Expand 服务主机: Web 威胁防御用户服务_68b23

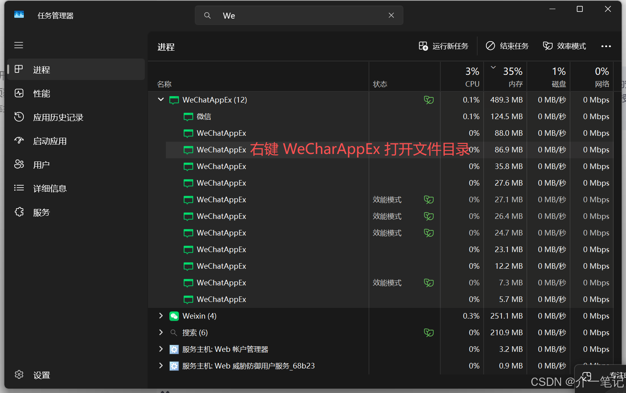(161, 365)
